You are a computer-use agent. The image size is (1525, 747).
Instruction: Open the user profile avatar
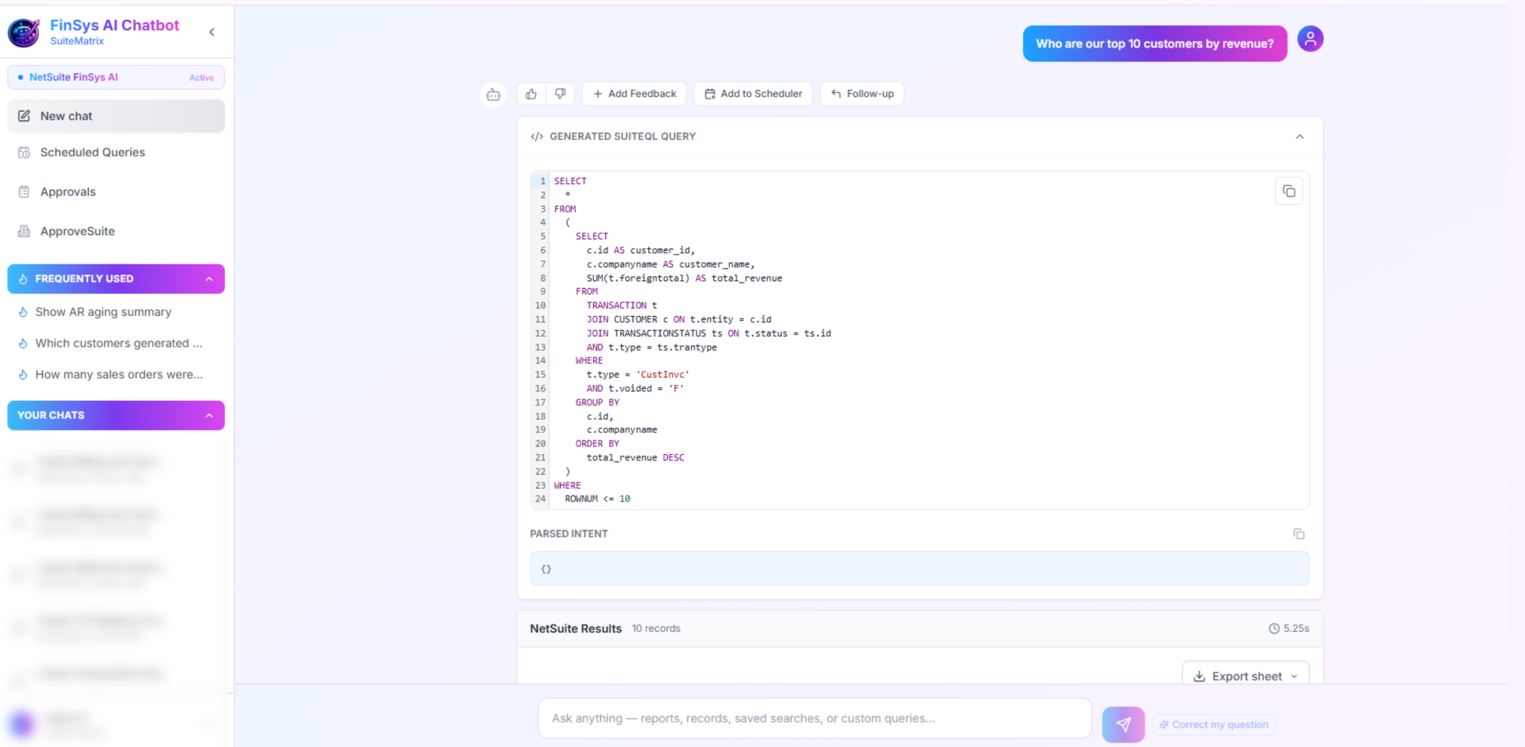(x=1310, y=39)
